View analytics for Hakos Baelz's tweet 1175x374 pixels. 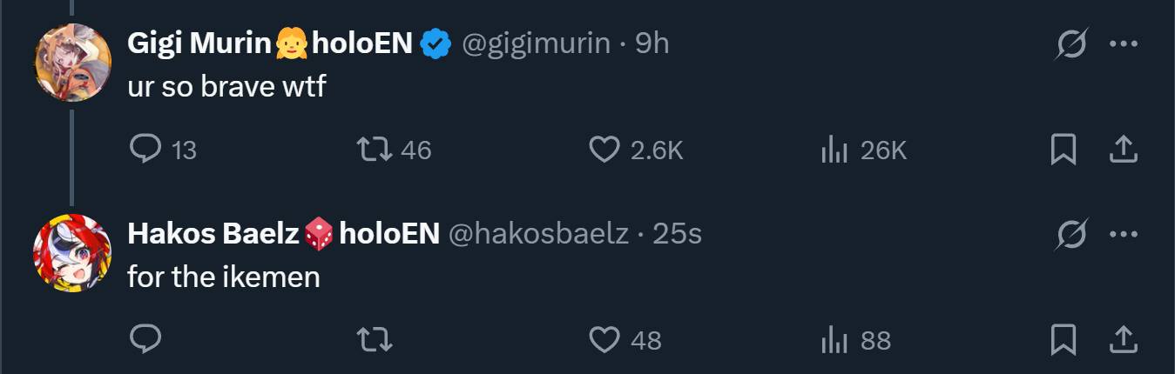(834, 338)
